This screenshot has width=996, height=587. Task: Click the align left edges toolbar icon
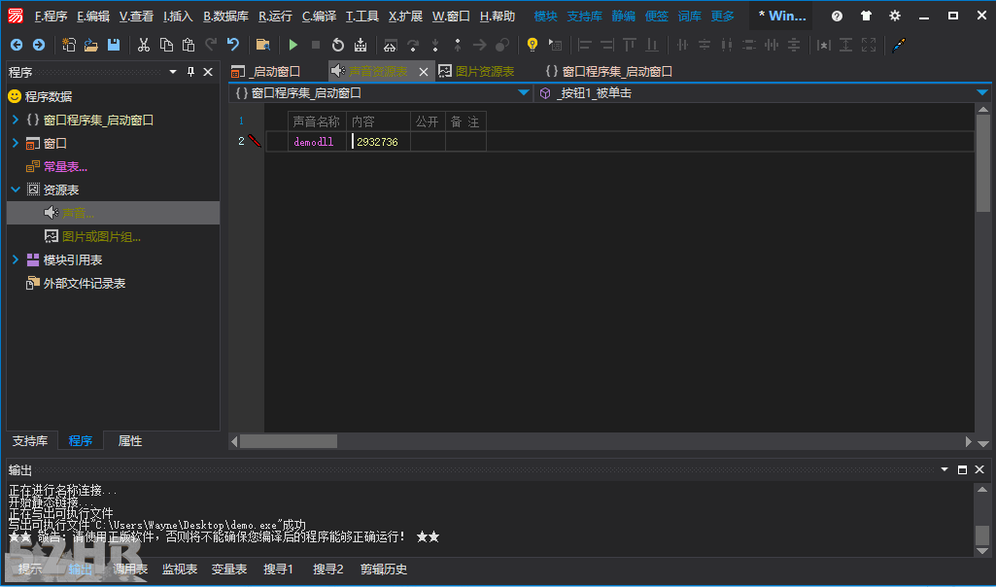(x=585, y=45)
